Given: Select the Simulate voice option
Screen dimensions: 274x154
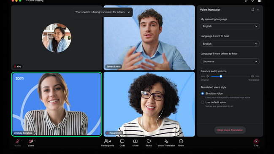Looking at the screenshot, I should click(203, 93).
